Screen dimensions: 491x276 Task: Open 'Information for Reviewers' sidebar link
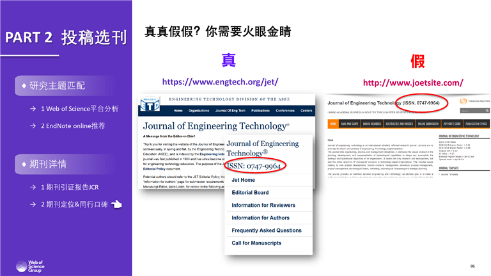[x=263, y=205]
